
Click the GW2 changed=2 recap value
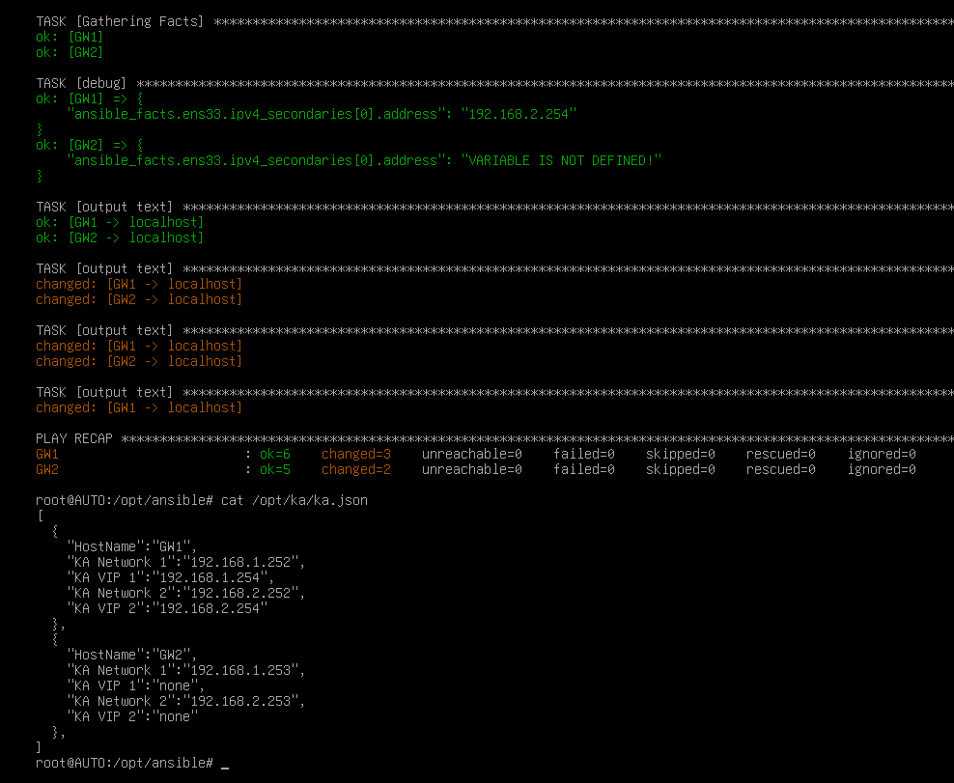tap(356, 469)
